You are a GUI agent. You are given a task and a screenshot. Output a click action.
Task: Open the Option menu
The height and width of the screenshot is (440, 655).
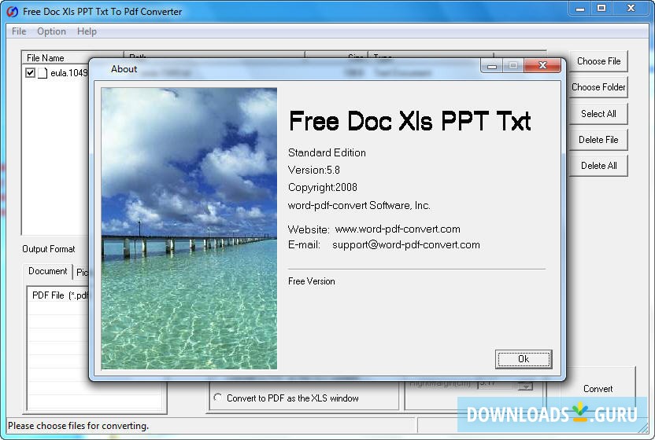tap(51, 31)
